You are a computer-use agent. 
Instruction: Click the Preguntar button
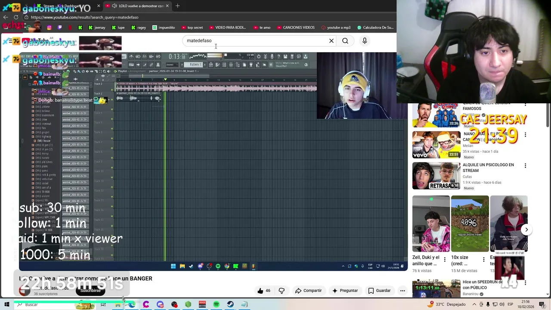click(345, 291)
